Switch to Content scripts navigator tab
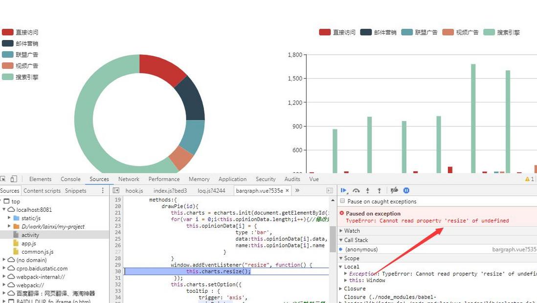The width and height of the screenshot is (537, 303). coord(42,191)
